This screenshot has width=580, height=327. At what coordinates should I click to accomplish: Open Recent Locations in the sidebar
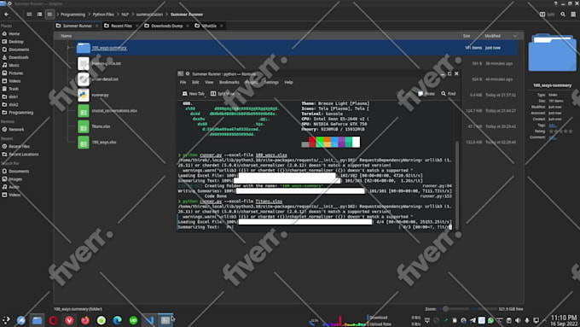[20, 154]
